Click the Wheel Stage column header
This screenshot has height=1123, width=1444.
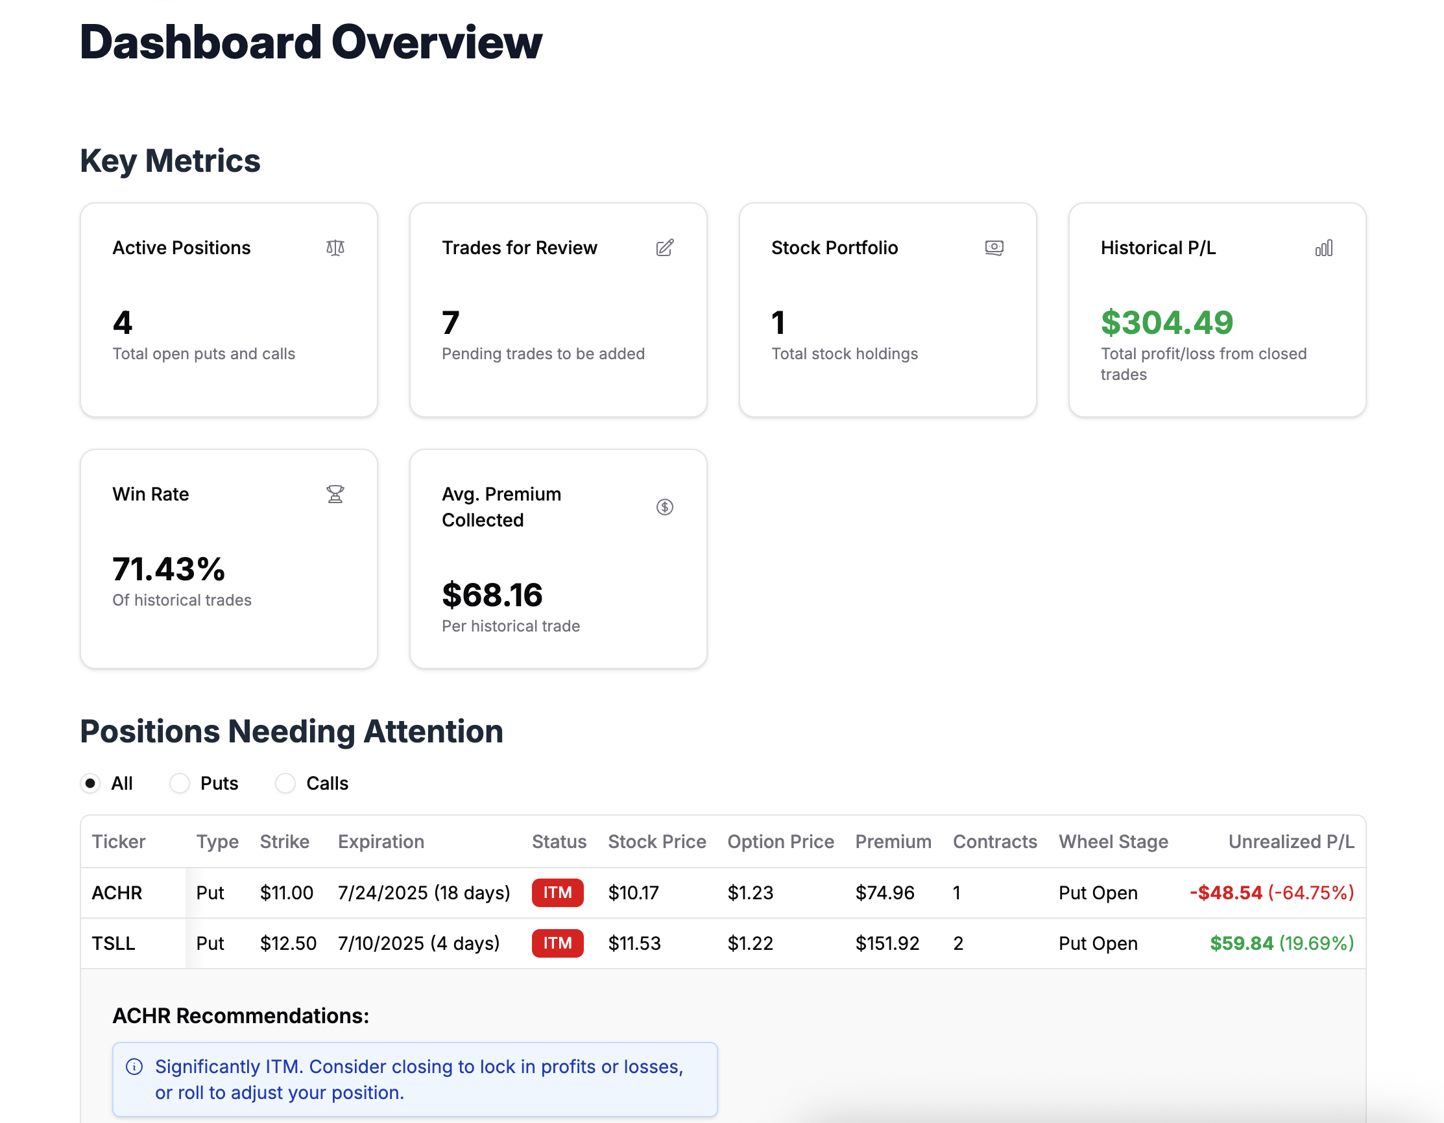[1113, 842]
